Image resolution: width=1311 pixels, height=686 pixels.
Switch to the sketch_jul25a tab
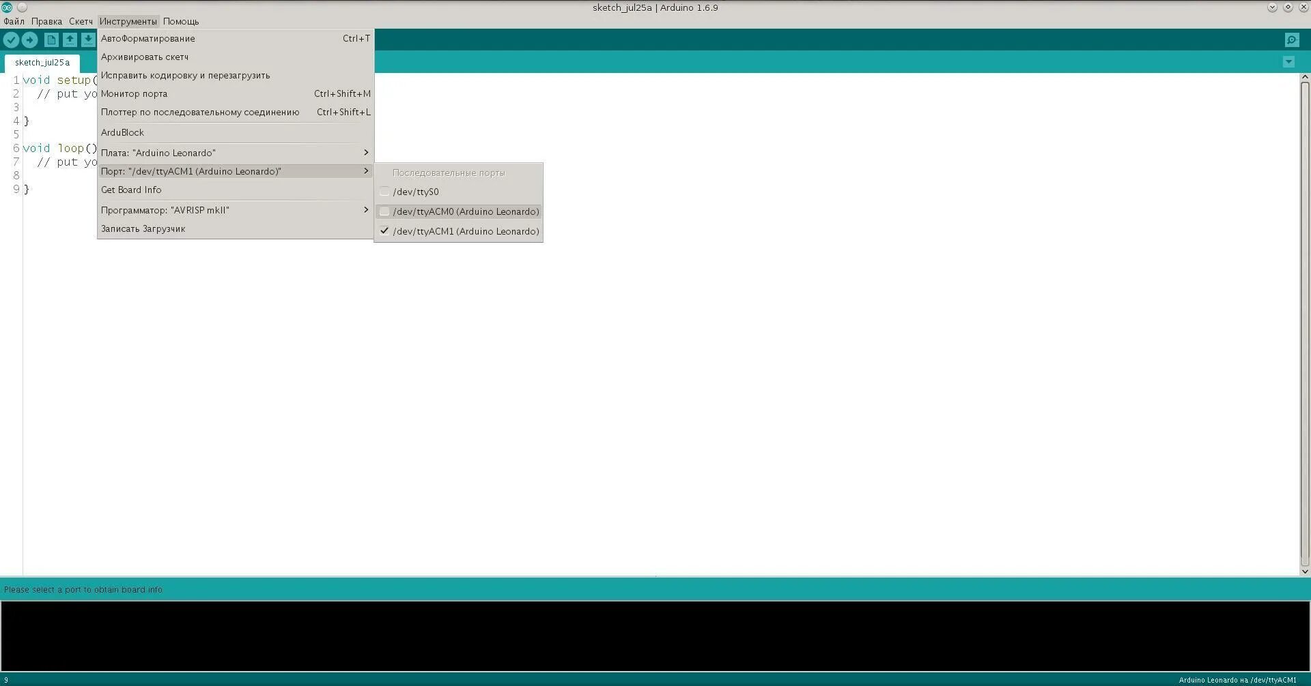42,62
